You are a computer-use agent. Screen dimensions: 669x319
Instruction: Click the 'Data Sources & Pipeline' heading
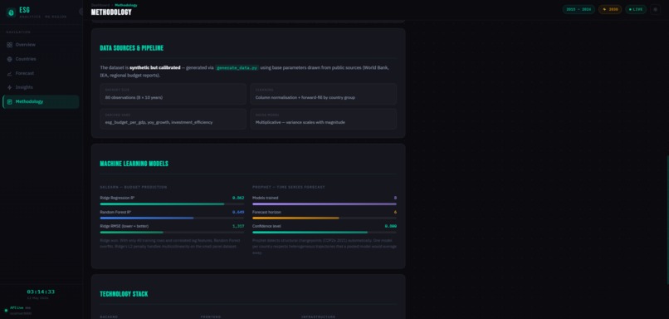[x=131, y=48]
